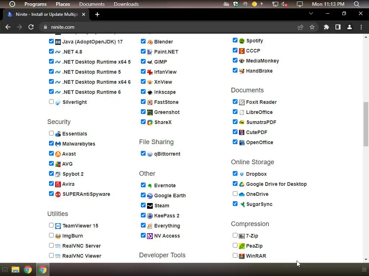
Task: Check the PeaZip checkbox
Action: coord(235,245)
